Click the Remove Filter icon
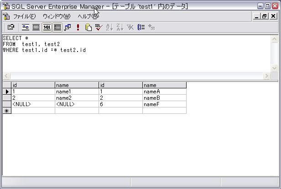 click(130, 27)
